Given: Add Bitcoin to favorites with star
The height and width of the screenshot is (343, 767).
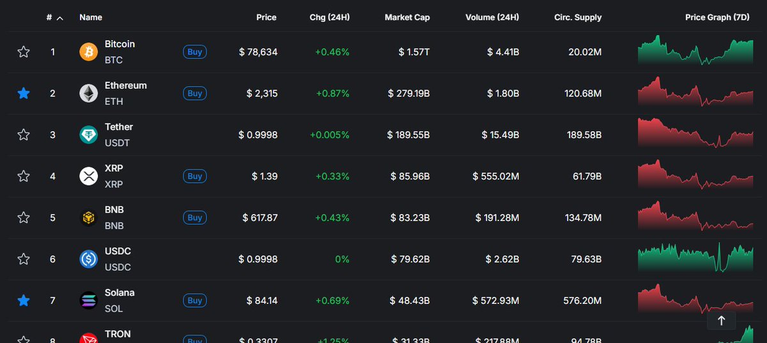Looking at the screenshot, I should tap(24, 52).
